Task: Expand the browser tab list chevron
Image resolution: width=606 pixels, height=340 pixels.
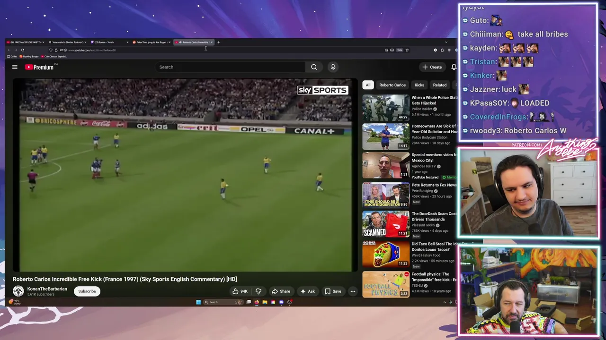Action: pyautogui.click(x=446, y=42)
